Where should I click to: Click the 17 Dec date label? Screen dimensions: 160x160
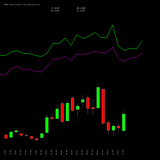(26, 152)
